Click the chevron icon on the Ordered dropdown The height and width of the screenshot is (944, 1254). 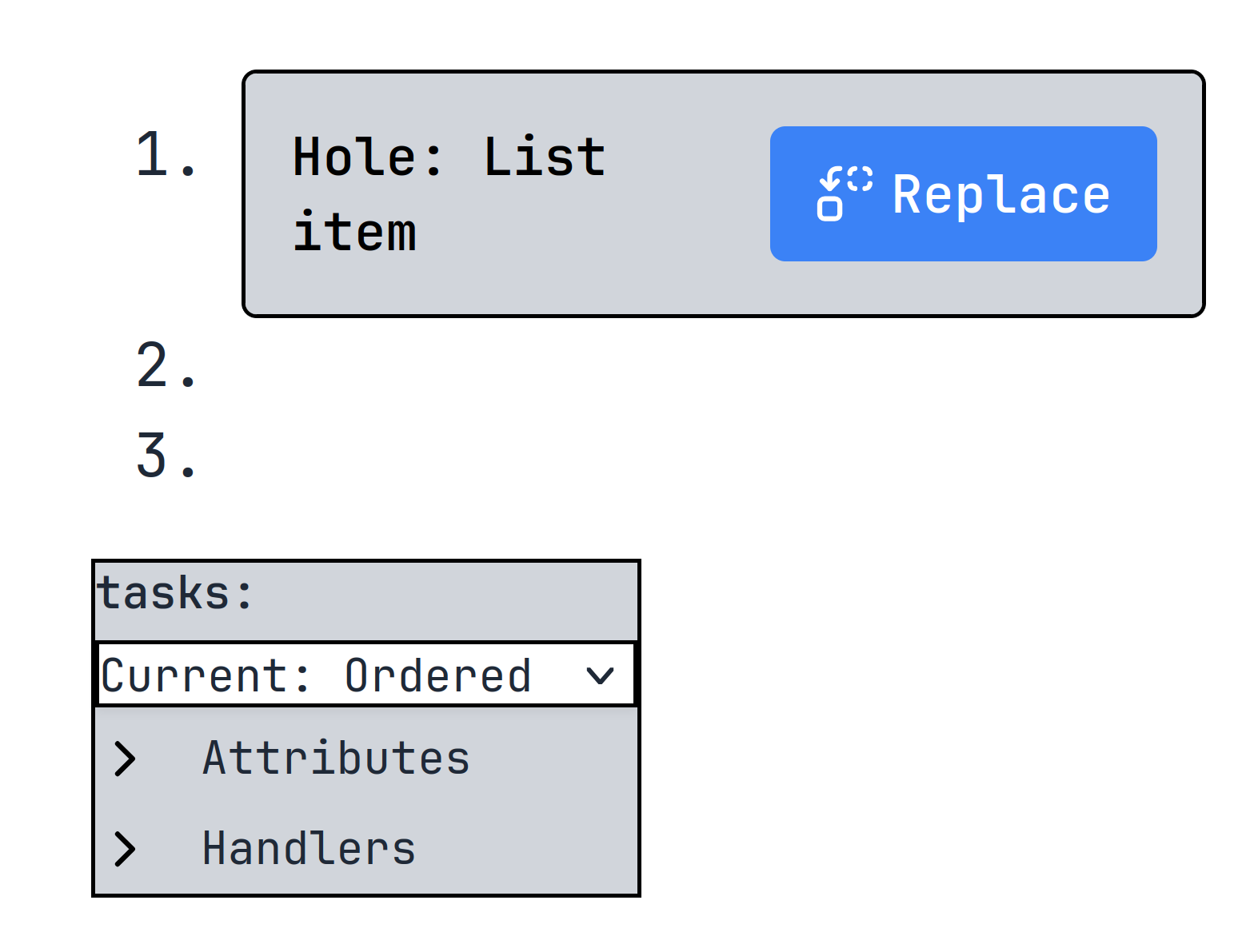(601, 675)
